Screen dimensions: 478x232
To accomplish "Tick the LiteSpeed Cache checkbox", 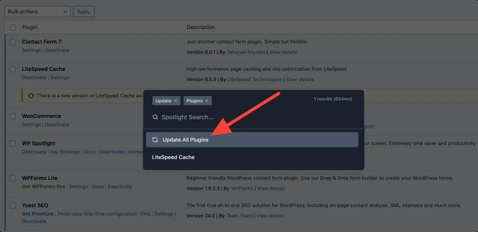I will point(13,69).
